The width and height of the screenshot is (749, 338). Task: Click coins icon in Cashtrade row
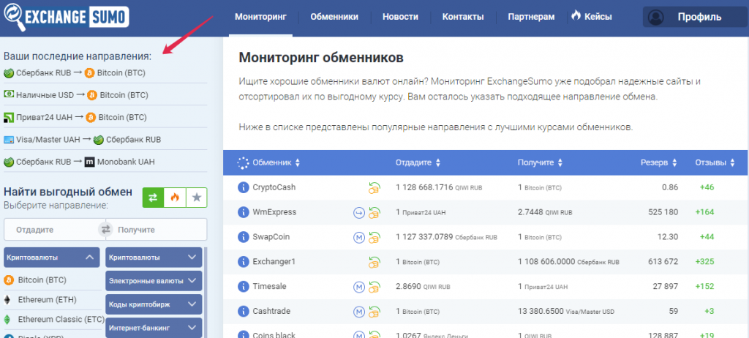[374, 312]
